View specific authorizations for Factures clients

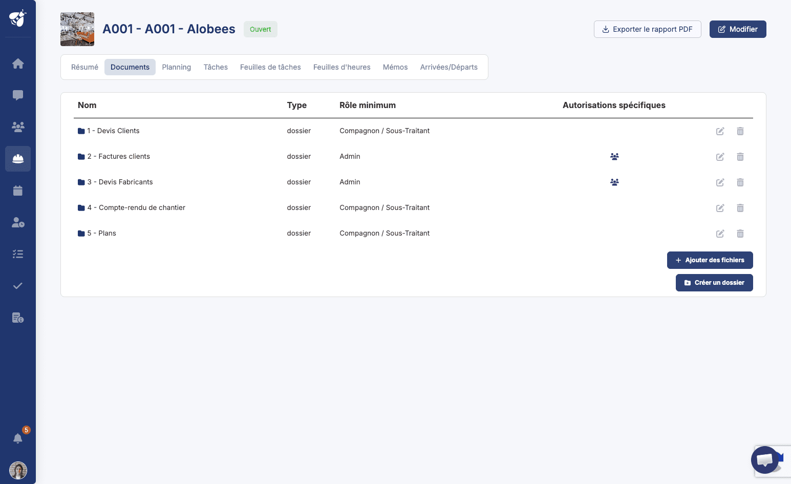coord(614,157)
